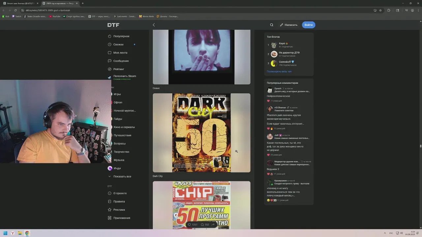Enlarge the Сеанс image at top
422x237 pixels.
(x=201, y=57)
